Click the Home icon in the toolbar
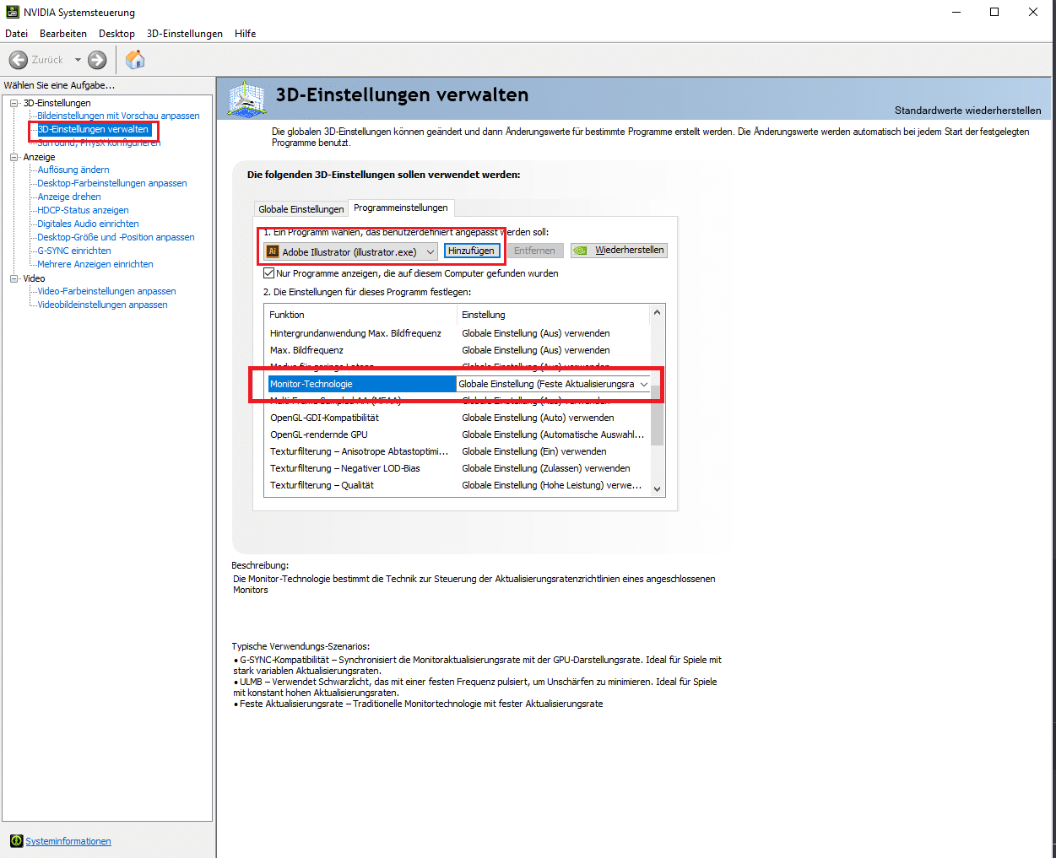The image size is (1056, 858). tap(135, 59)
